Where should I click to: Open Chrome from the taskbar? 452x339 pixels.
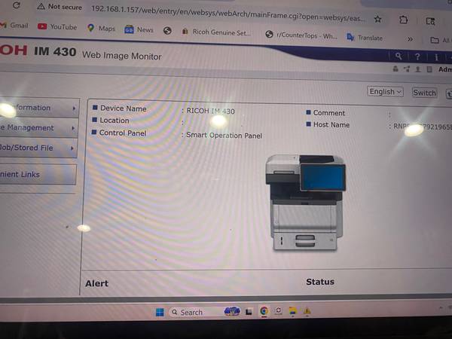(x=264, y=311)
